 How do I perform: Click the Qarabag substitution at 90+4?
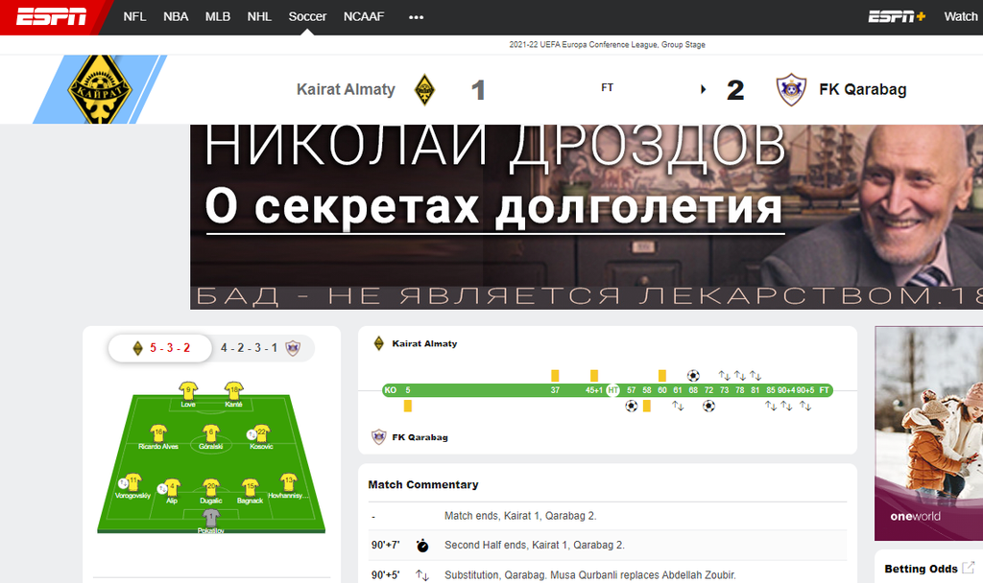[x=786, y=406]
